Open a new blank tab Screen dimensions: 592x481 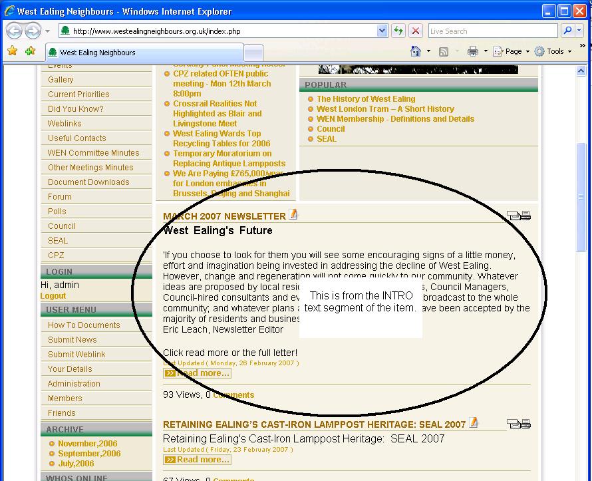tap(253, 52)
